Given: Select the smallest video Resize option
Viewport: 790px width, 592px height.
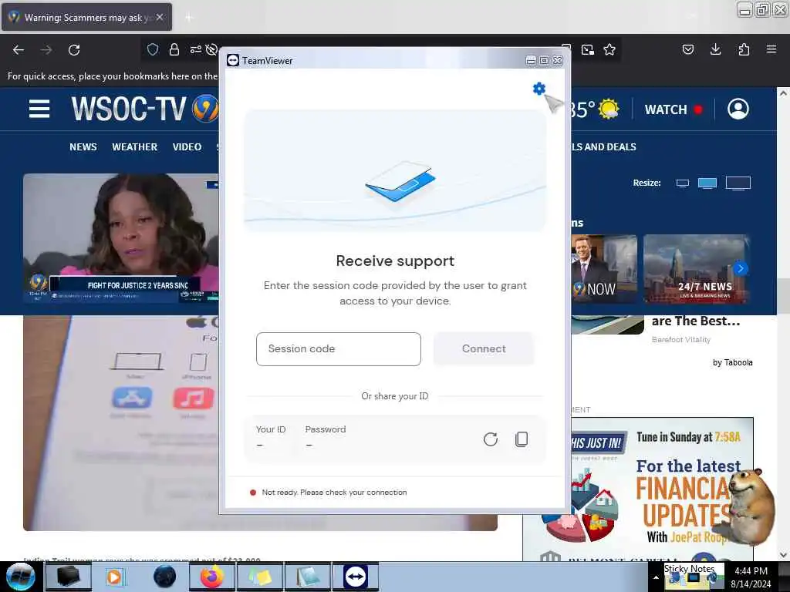Looking at the screenshot, I should tap(682, 183).
